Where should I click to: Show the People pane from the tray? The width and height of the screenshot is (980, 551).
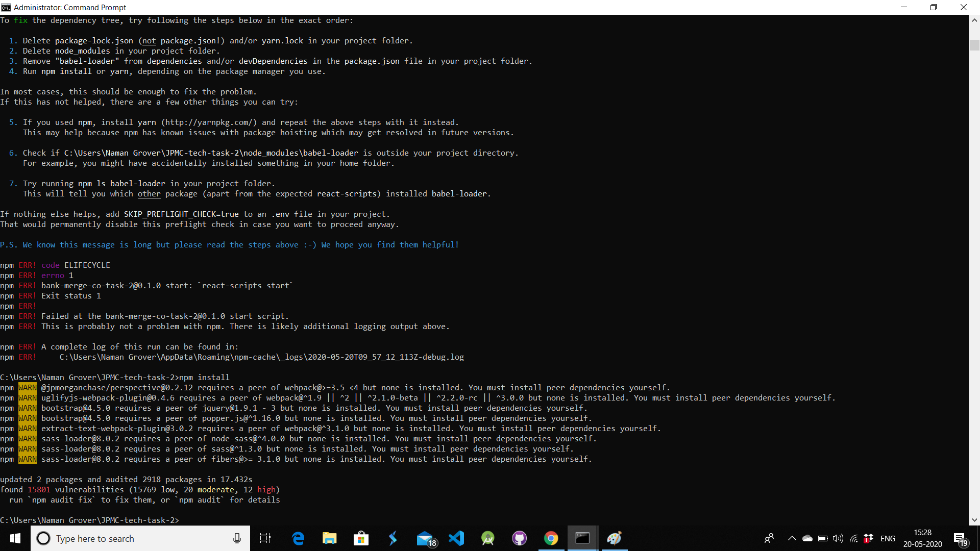(x=770, y=538)
